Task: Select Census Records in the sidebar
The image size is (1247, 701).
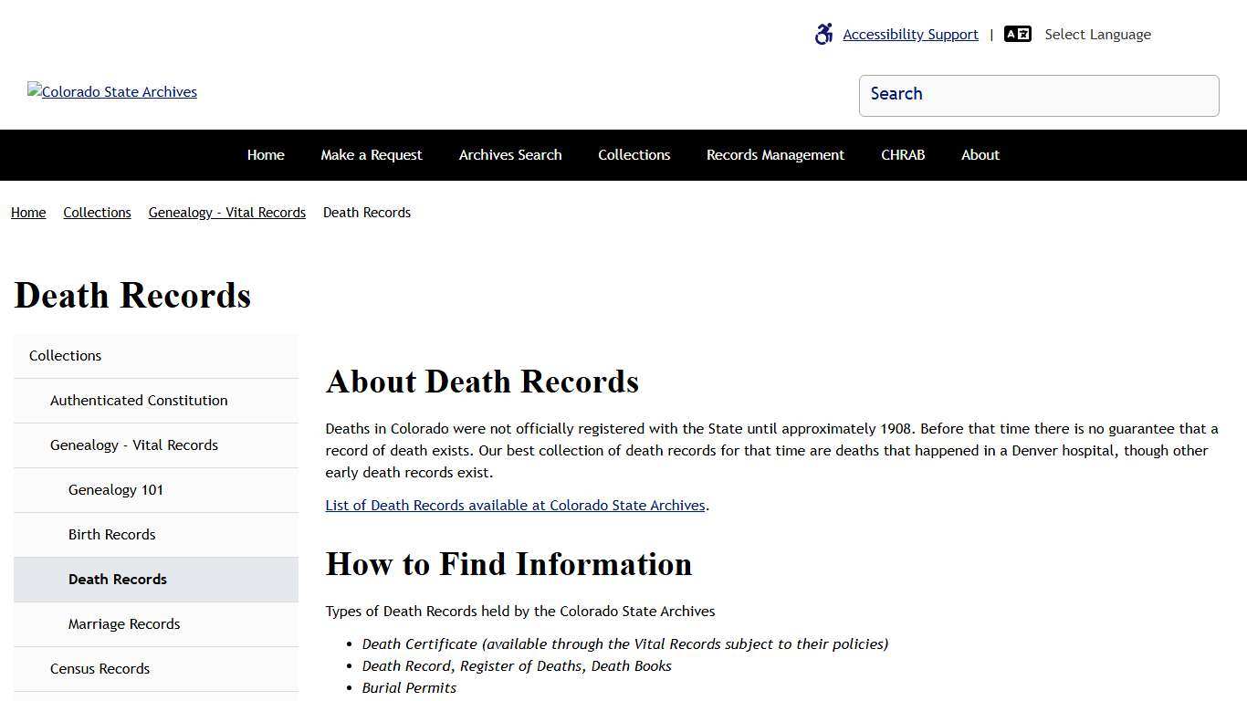Action: coord(100,668)
